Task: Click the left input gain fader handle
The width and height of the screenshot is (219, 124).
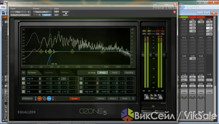Action: (143, 54)
